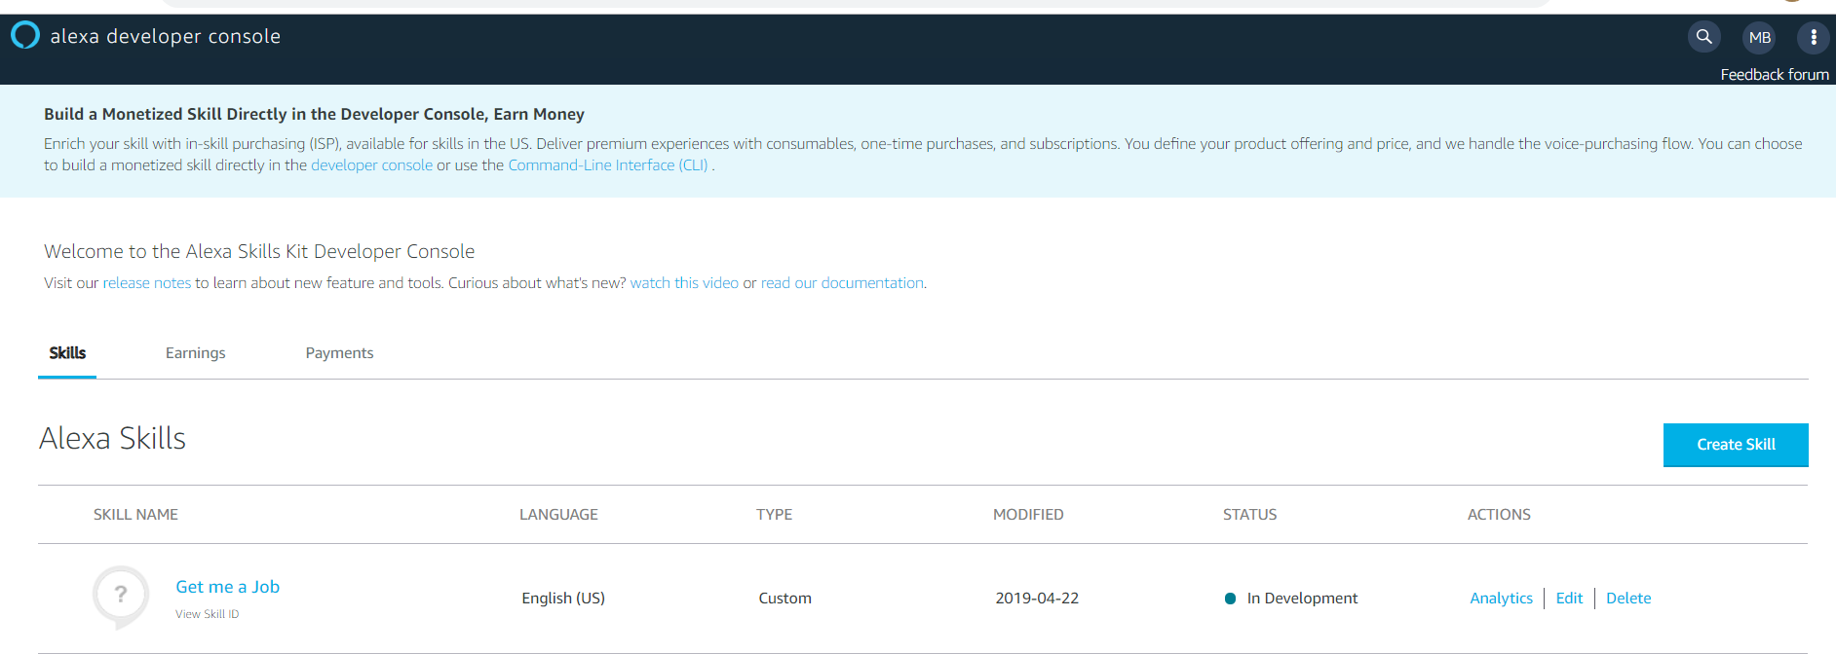Click Edit for Get me a Job
The image size is (1836, 654).
1569,599
